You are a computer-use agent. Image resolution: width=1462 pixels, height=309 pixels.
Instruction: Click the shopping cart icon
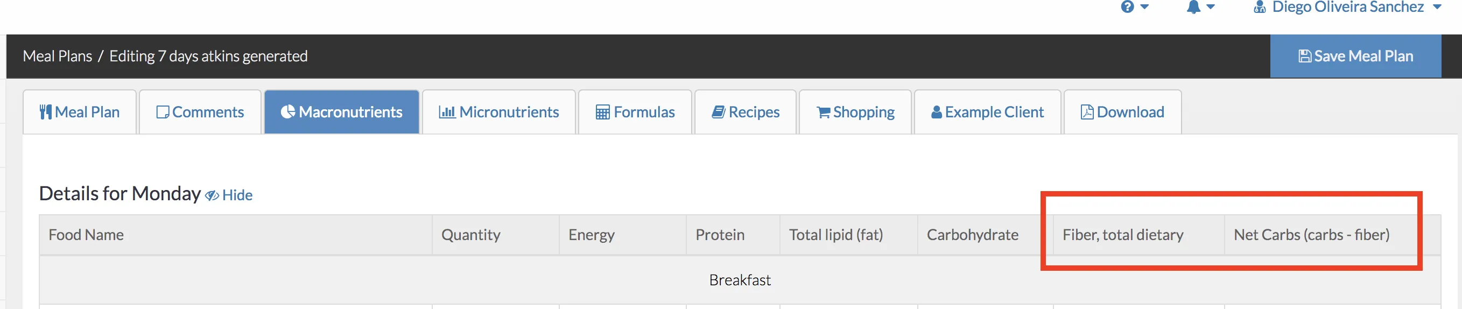click(823, 113)
